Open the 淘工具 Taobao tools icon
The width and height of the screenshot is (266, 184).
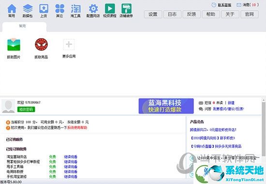click(x=75, y=9)
